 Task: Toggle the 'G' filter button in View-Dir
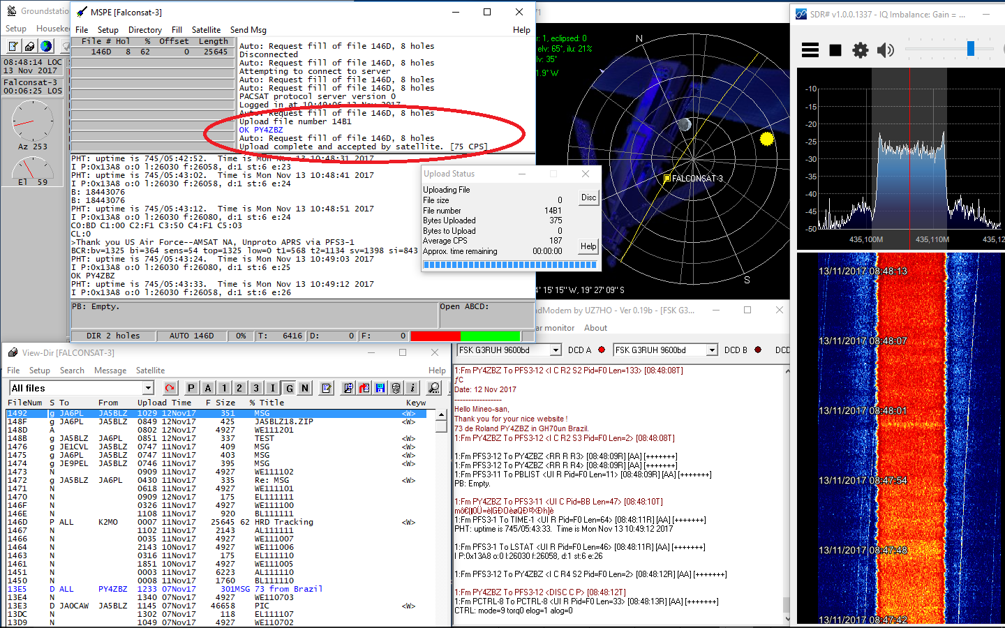pyautogui.click(x=289, y=388)
